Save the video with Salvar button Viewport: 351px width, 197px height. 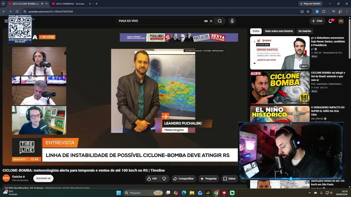230,179
